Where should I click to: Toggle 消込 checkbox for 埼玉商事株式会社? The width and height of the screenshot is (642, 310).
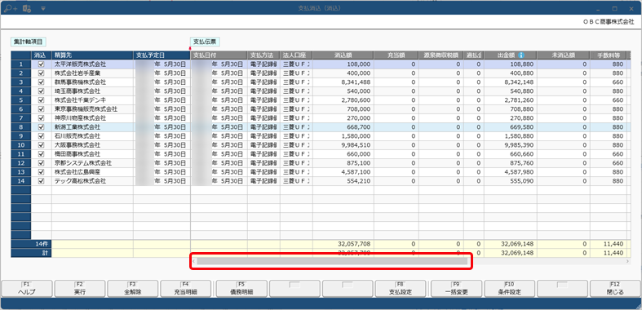(41, 91)
